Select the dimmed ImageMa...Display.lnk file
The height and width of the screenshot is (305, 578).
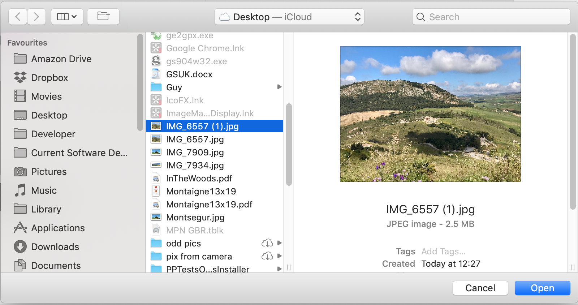tap(215, 113)
